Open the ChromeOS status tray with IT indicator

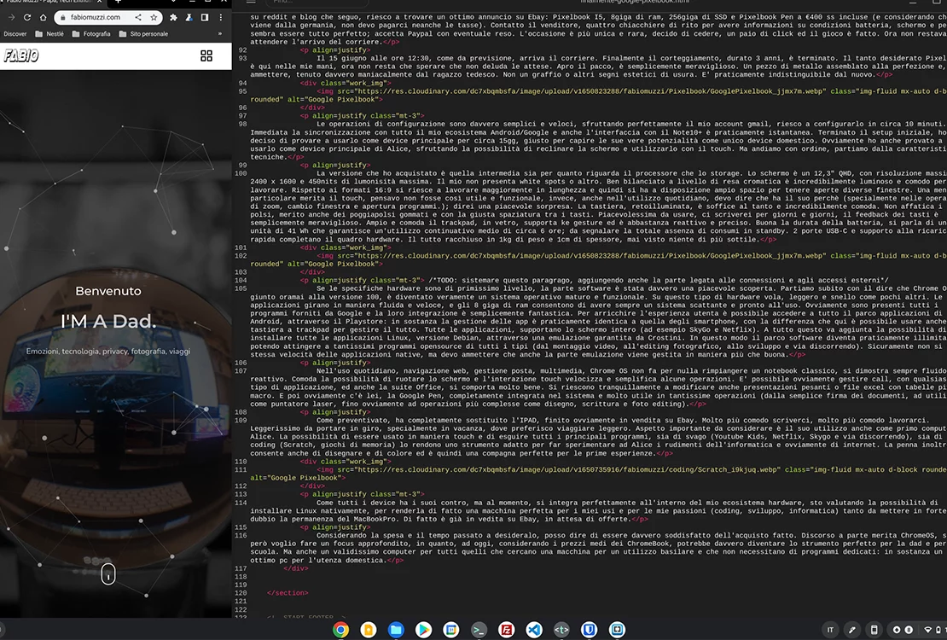[830, 629]
